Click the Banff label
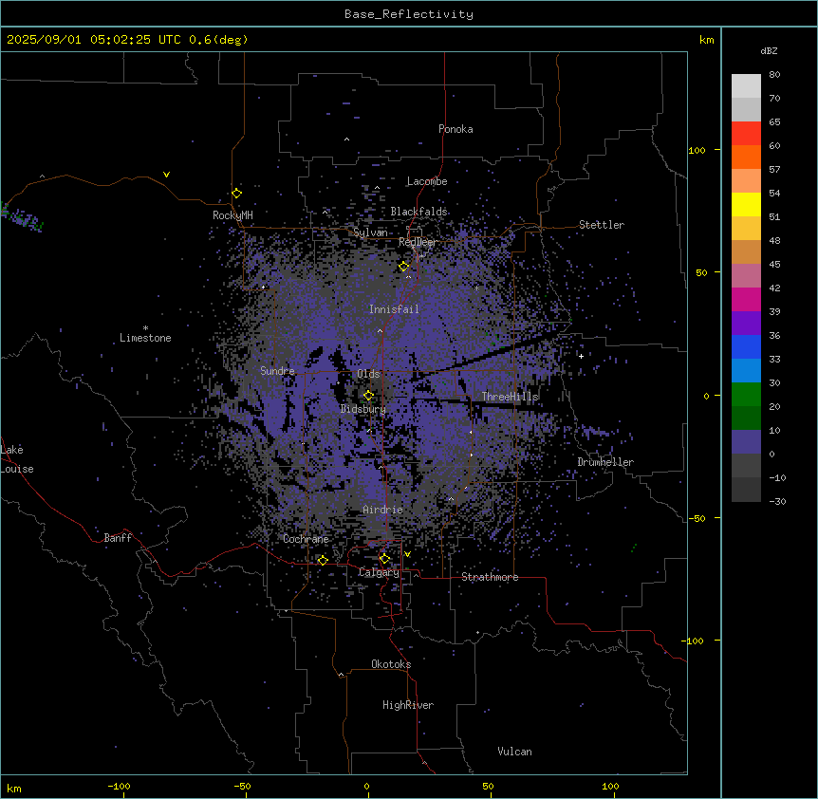Image resolution: width=818 pixels, height=799 pixels. (x=118, y=538)
